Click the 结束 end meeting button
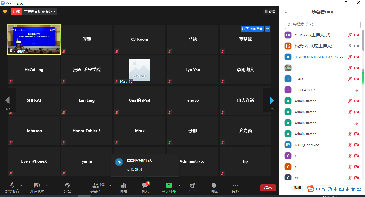Screen dimensions: 365x197 tap(268, 188)
